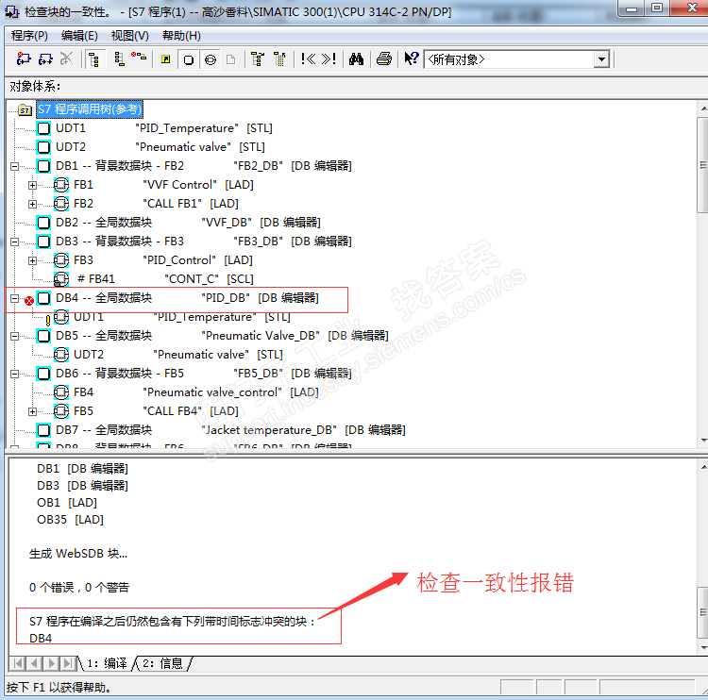This screenshot has width=708, height=700.
Task: Expand the FB3 PID_Control node
Action: tap(32, 261)
